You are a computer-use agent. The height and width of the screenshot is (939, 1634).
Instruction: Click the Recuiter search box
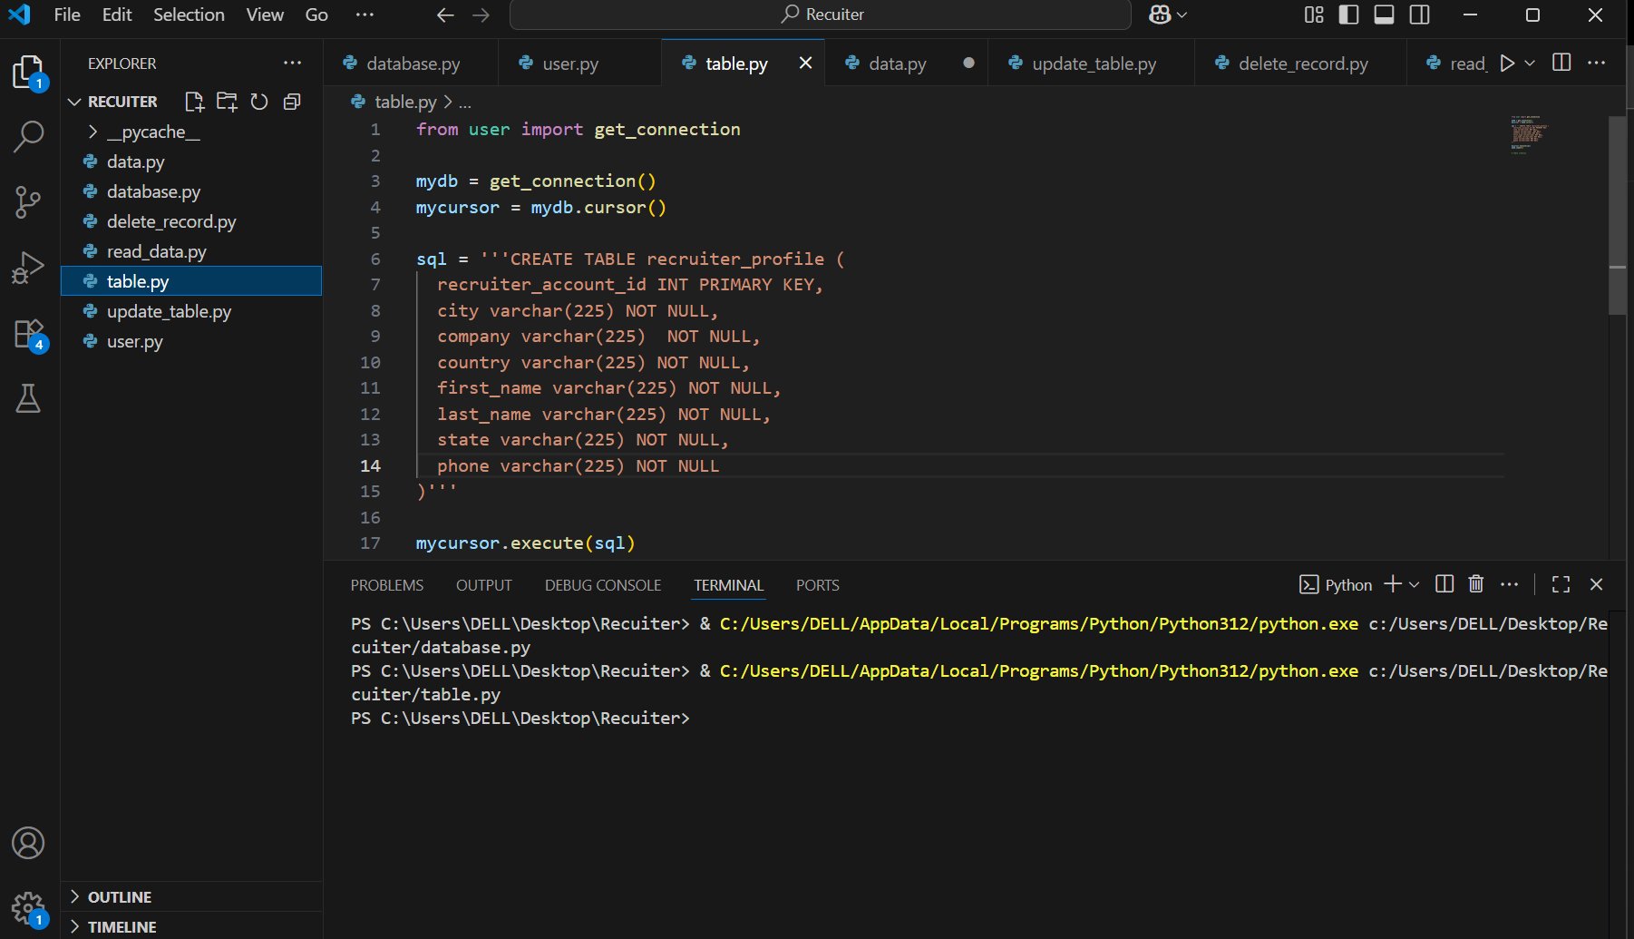click(x=819, y=15)
